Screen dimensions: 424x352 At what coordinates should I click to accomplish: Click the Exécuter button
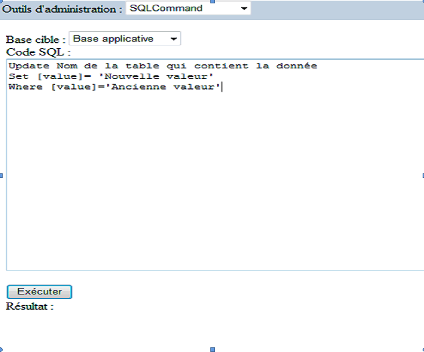tap(39, 292)
